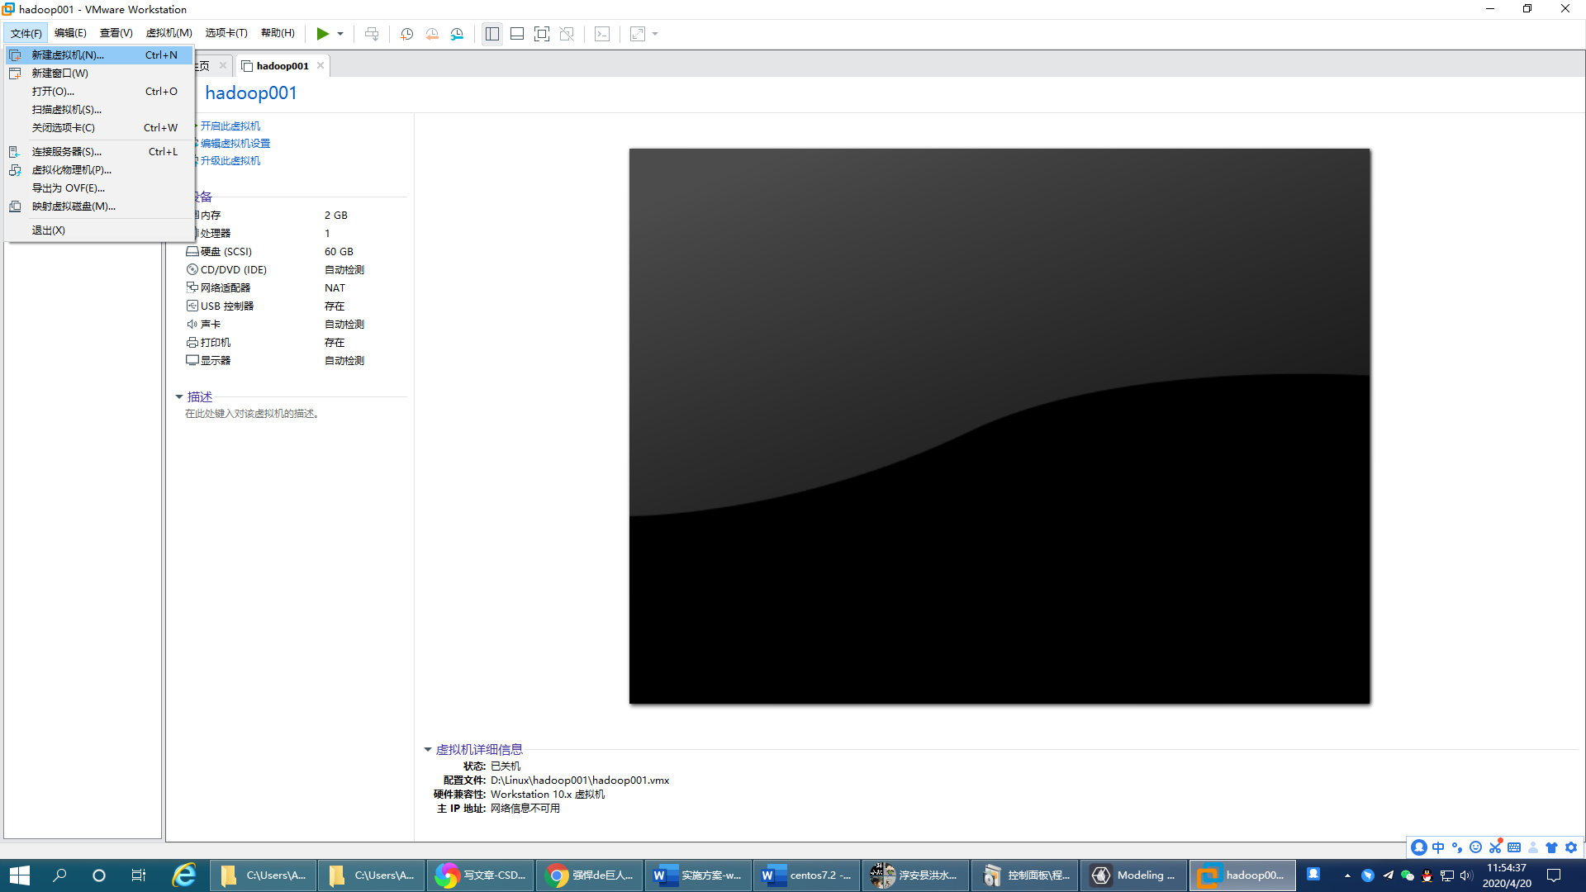This screenshot has width=1586, height=892.
Task: Open the snapshot manager icon
Action: click(x=457, y=34)
